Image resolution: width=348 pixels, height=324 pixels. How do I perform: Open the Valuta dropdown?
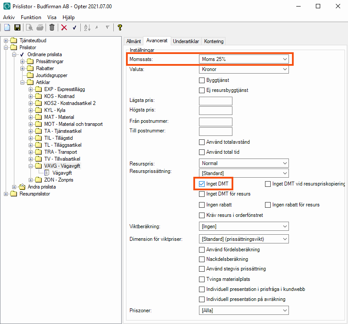[x=244, y=69]
